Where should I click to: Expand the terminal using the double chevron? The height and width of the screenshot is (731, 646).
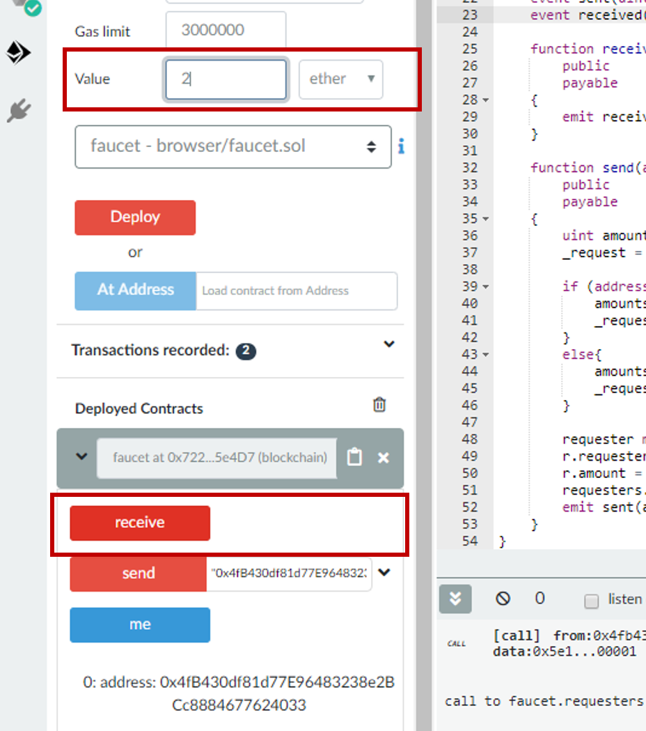455,599
